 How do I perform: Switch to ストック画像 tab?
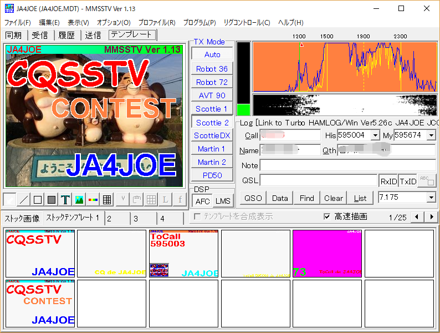22,219
